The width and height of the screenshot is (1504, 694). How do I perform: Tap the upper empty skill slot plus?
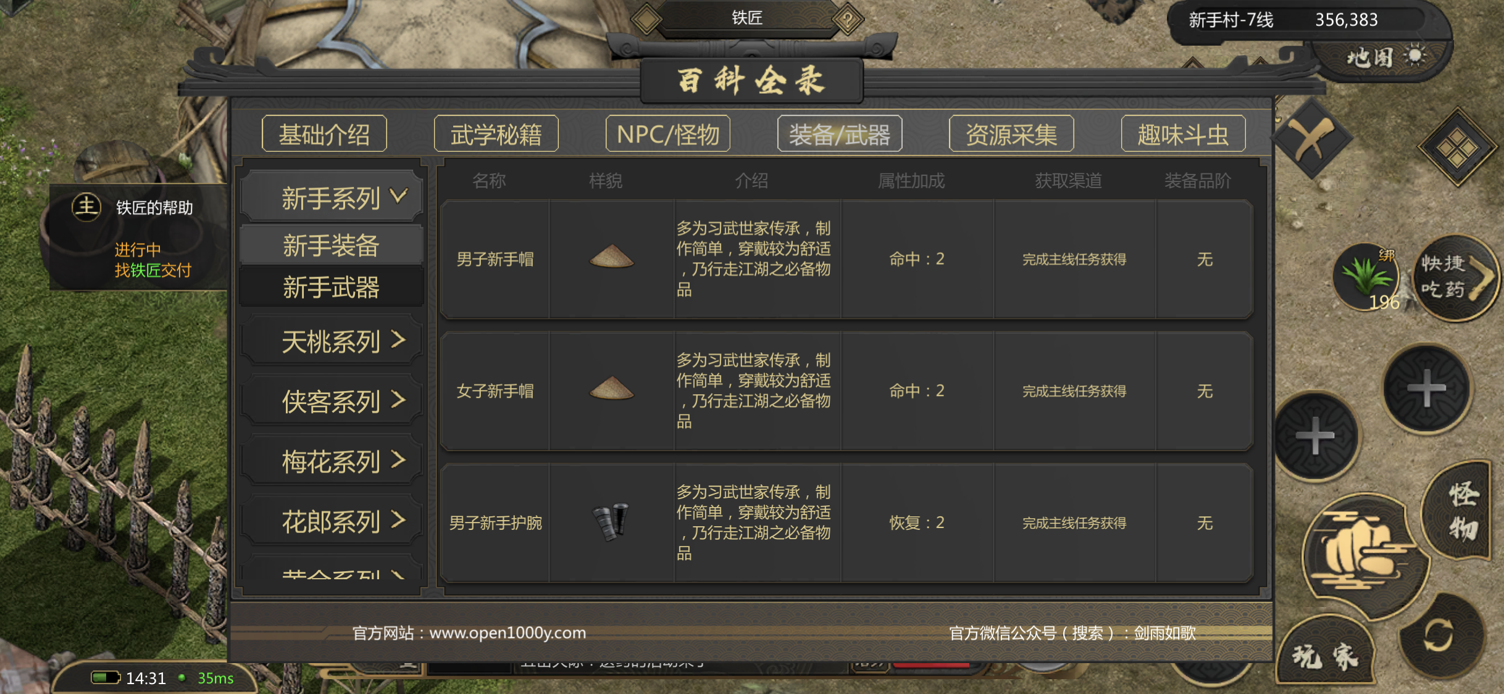[1426, 389]
